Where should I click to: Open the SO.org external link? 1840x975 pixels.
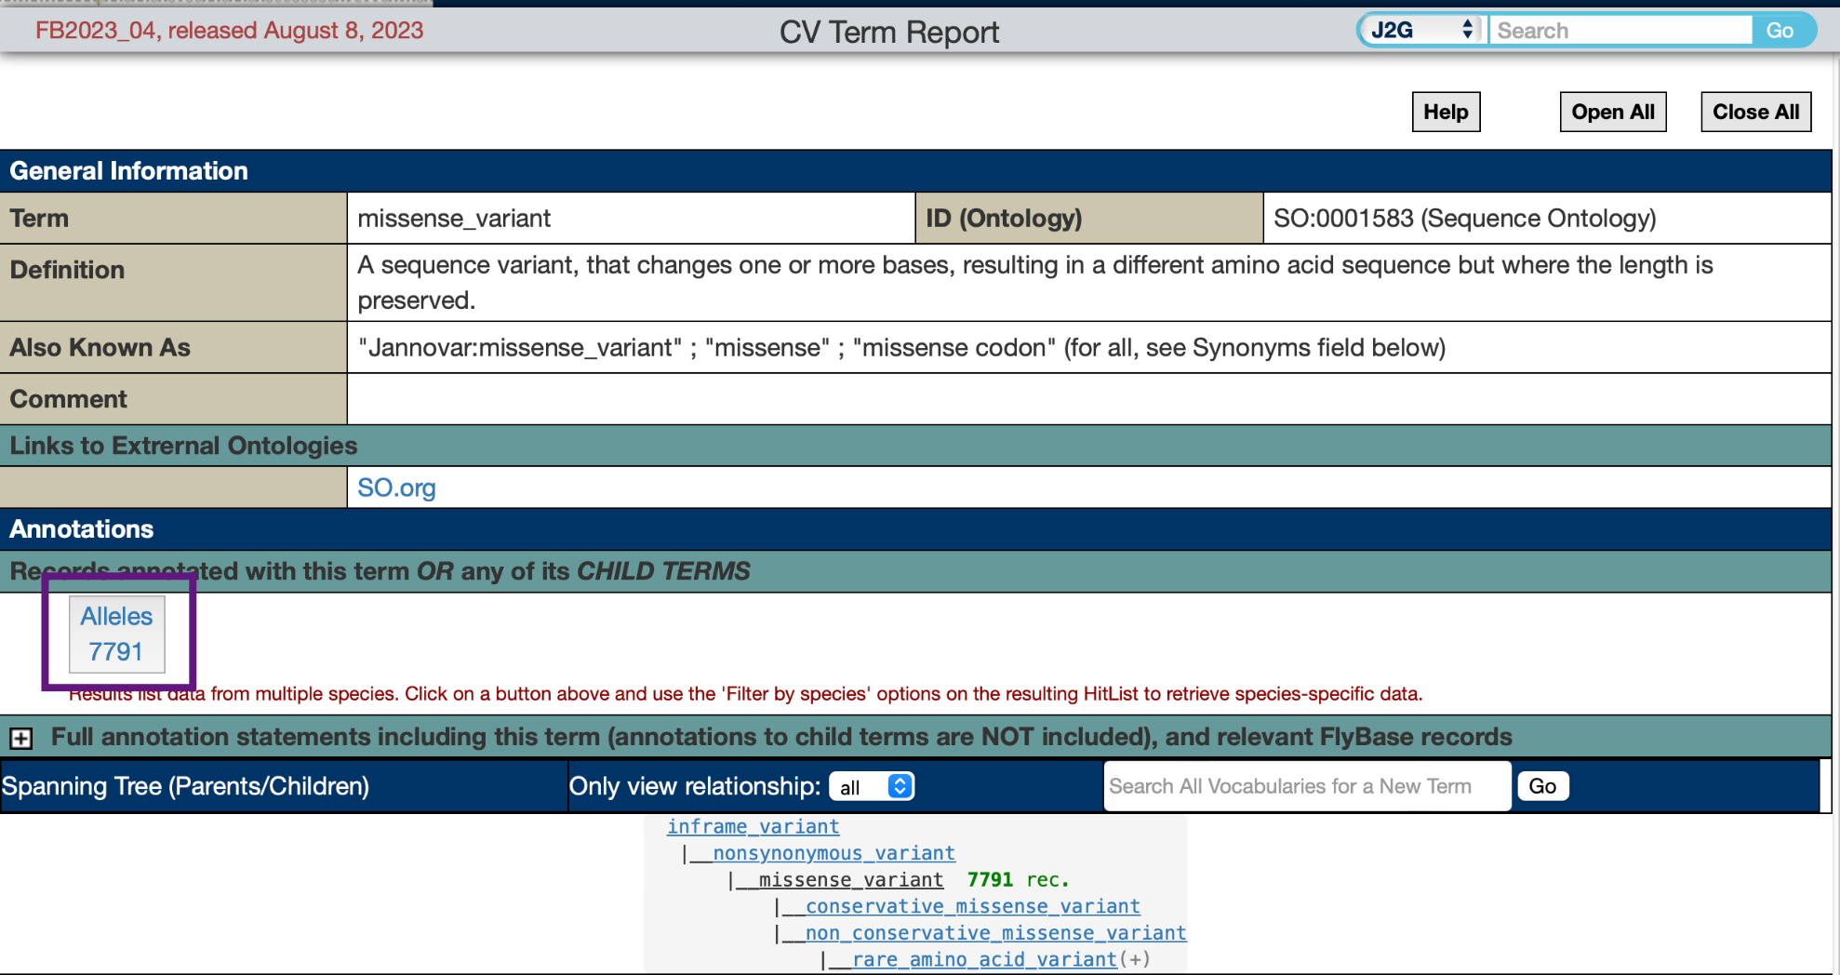click(396, 488)
